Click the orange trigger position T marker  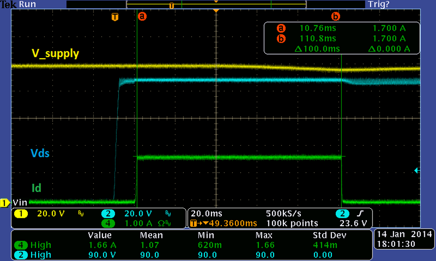[114, 17]
